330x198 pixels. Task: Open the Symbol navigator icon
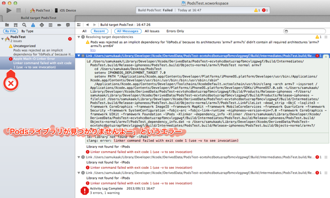tap(16, 25)
